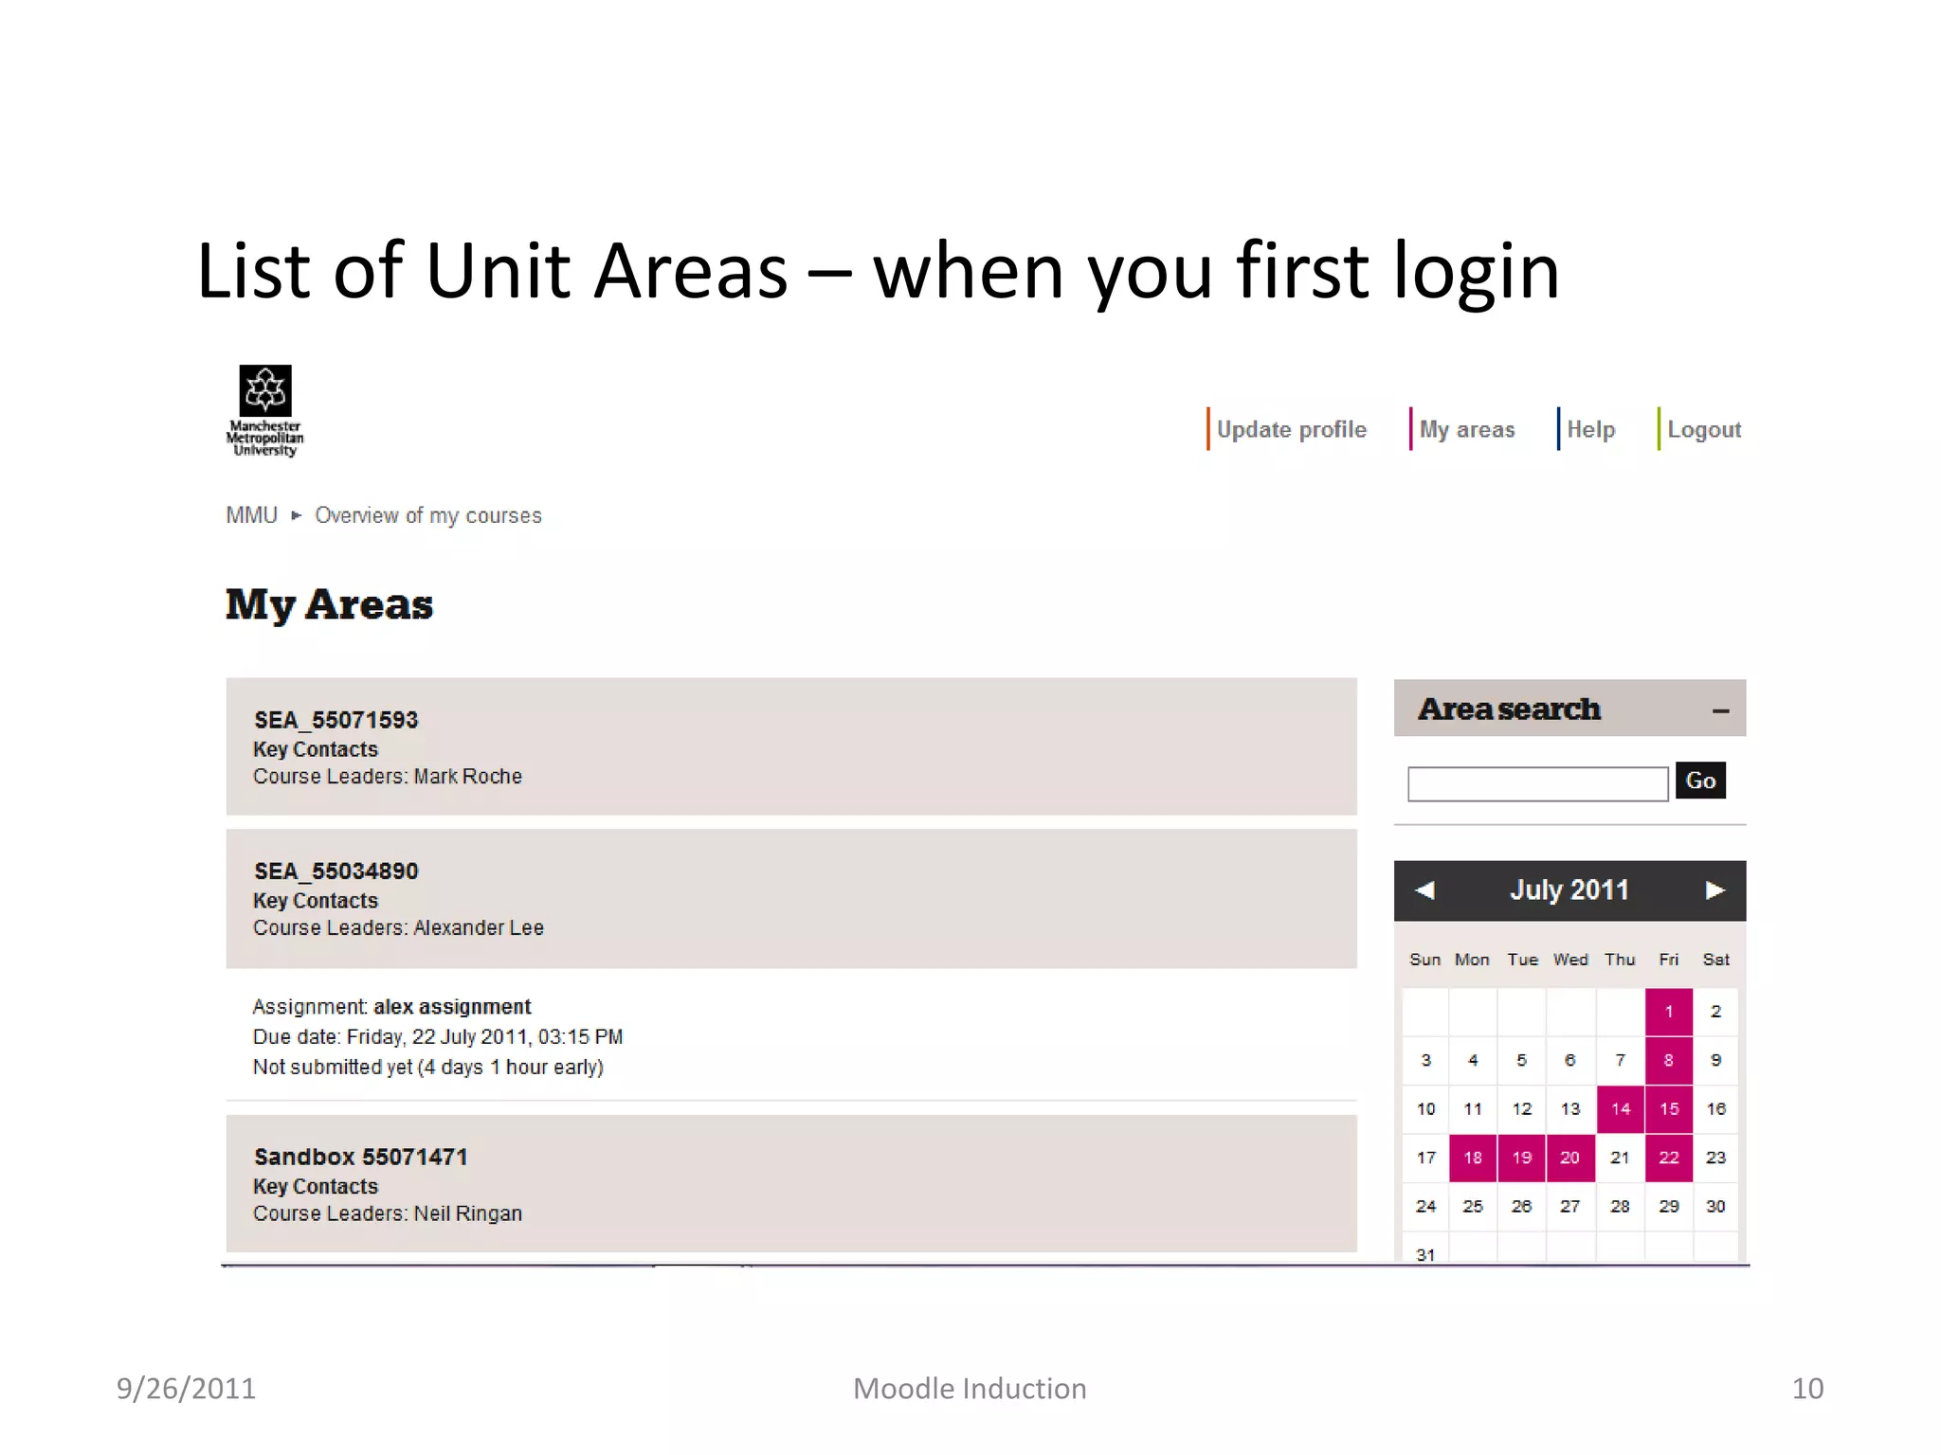The width and height of the screenshot is (1941, 1455).
Task: Click 'Not submitted yet' status text
Action: click(427, 1068)
